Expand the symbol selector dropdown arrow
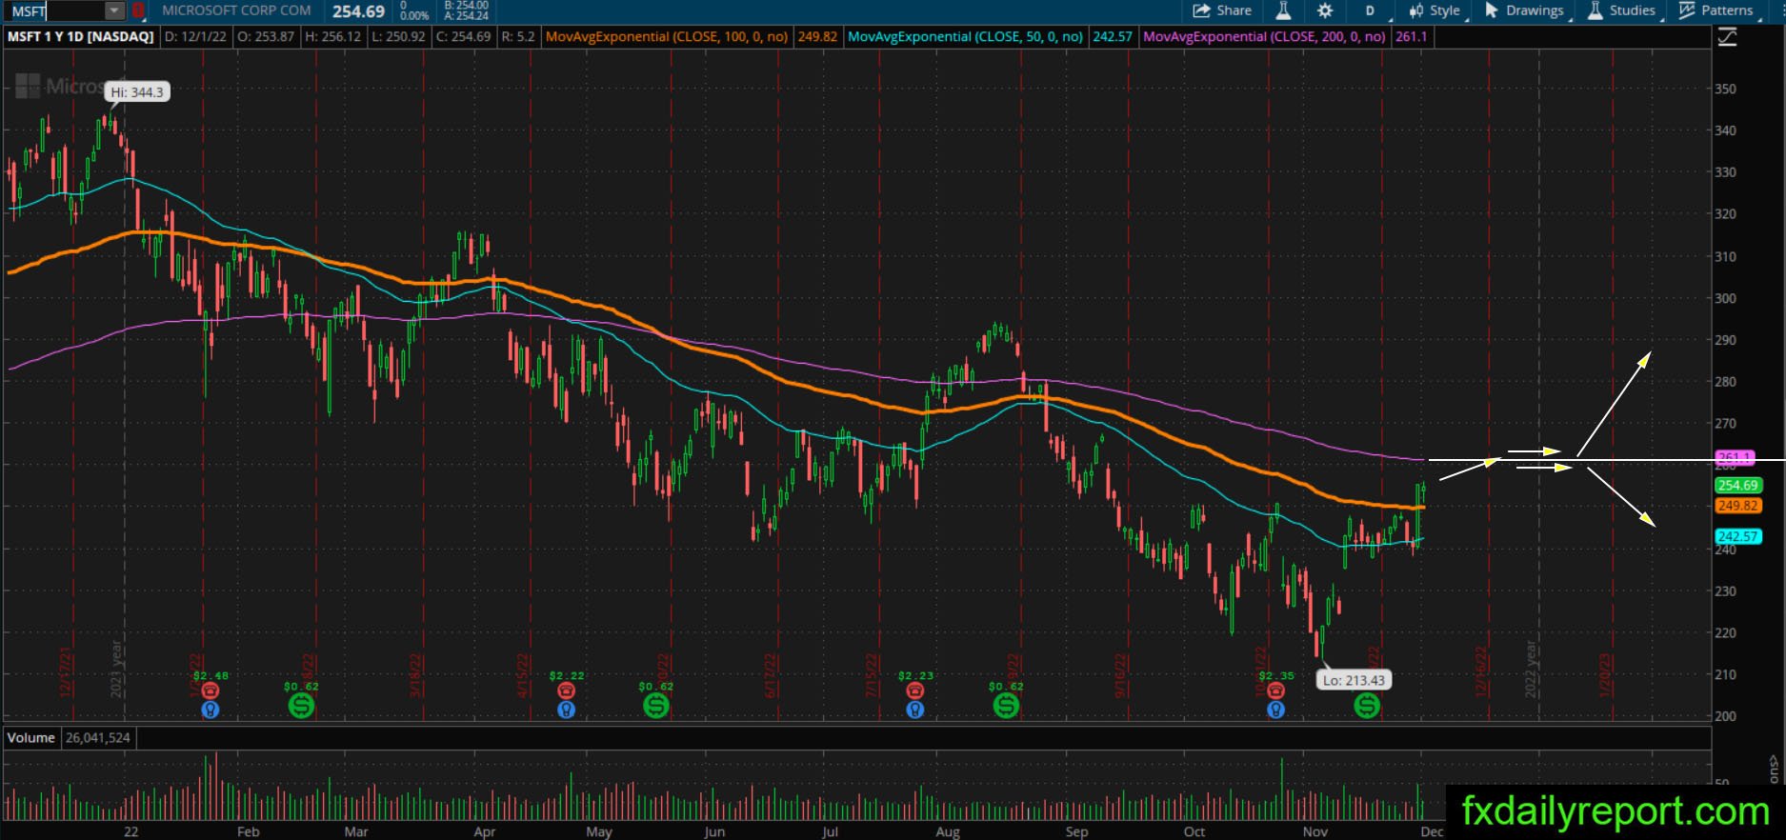The width and height of the screenshot is (1786, 840). (114, 11)
